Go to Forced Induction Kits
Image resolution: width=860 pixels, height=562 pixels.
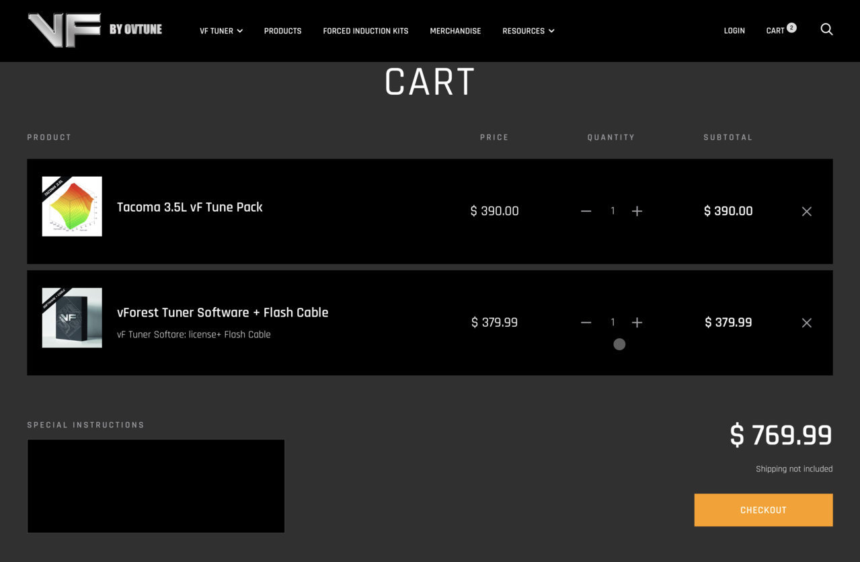click(366, 31)
